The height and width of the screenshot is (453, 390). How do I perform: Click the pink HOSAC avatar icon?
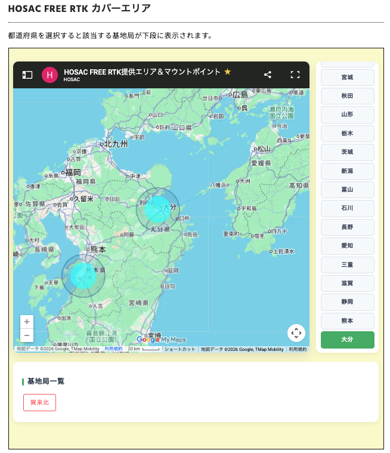click(x=49, y=75)
